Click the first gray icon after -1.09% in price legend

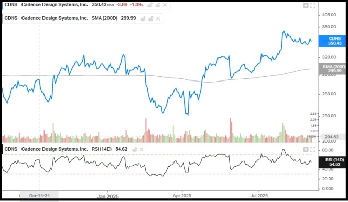(x=150, y=5)
